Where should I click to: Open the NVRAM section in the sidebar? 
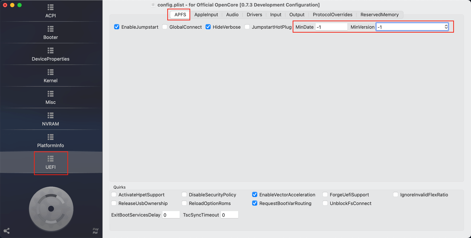[x=51, y=119]
